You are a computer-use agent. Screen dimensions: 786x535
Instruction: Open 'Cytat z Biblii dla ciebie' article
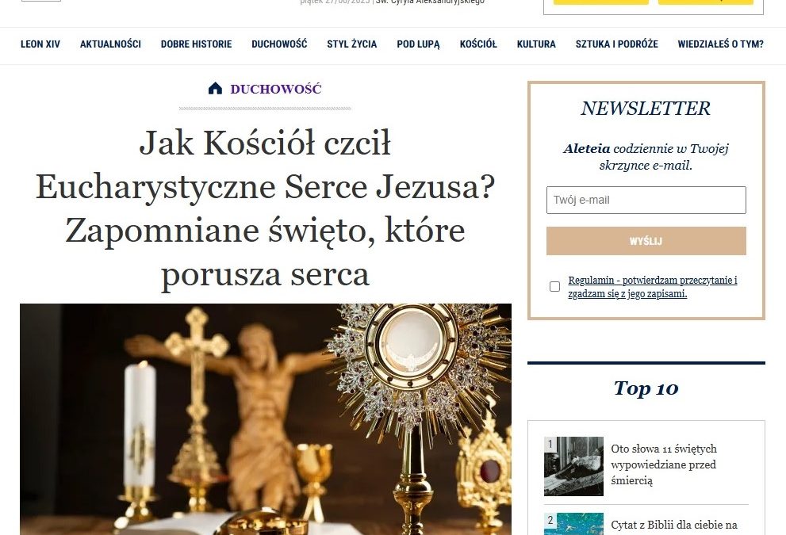674,525
